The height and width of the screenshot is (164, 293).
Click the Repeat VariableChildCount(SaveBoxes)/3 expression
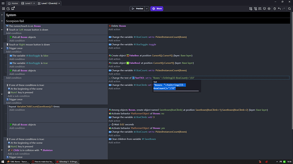[35, 107]
